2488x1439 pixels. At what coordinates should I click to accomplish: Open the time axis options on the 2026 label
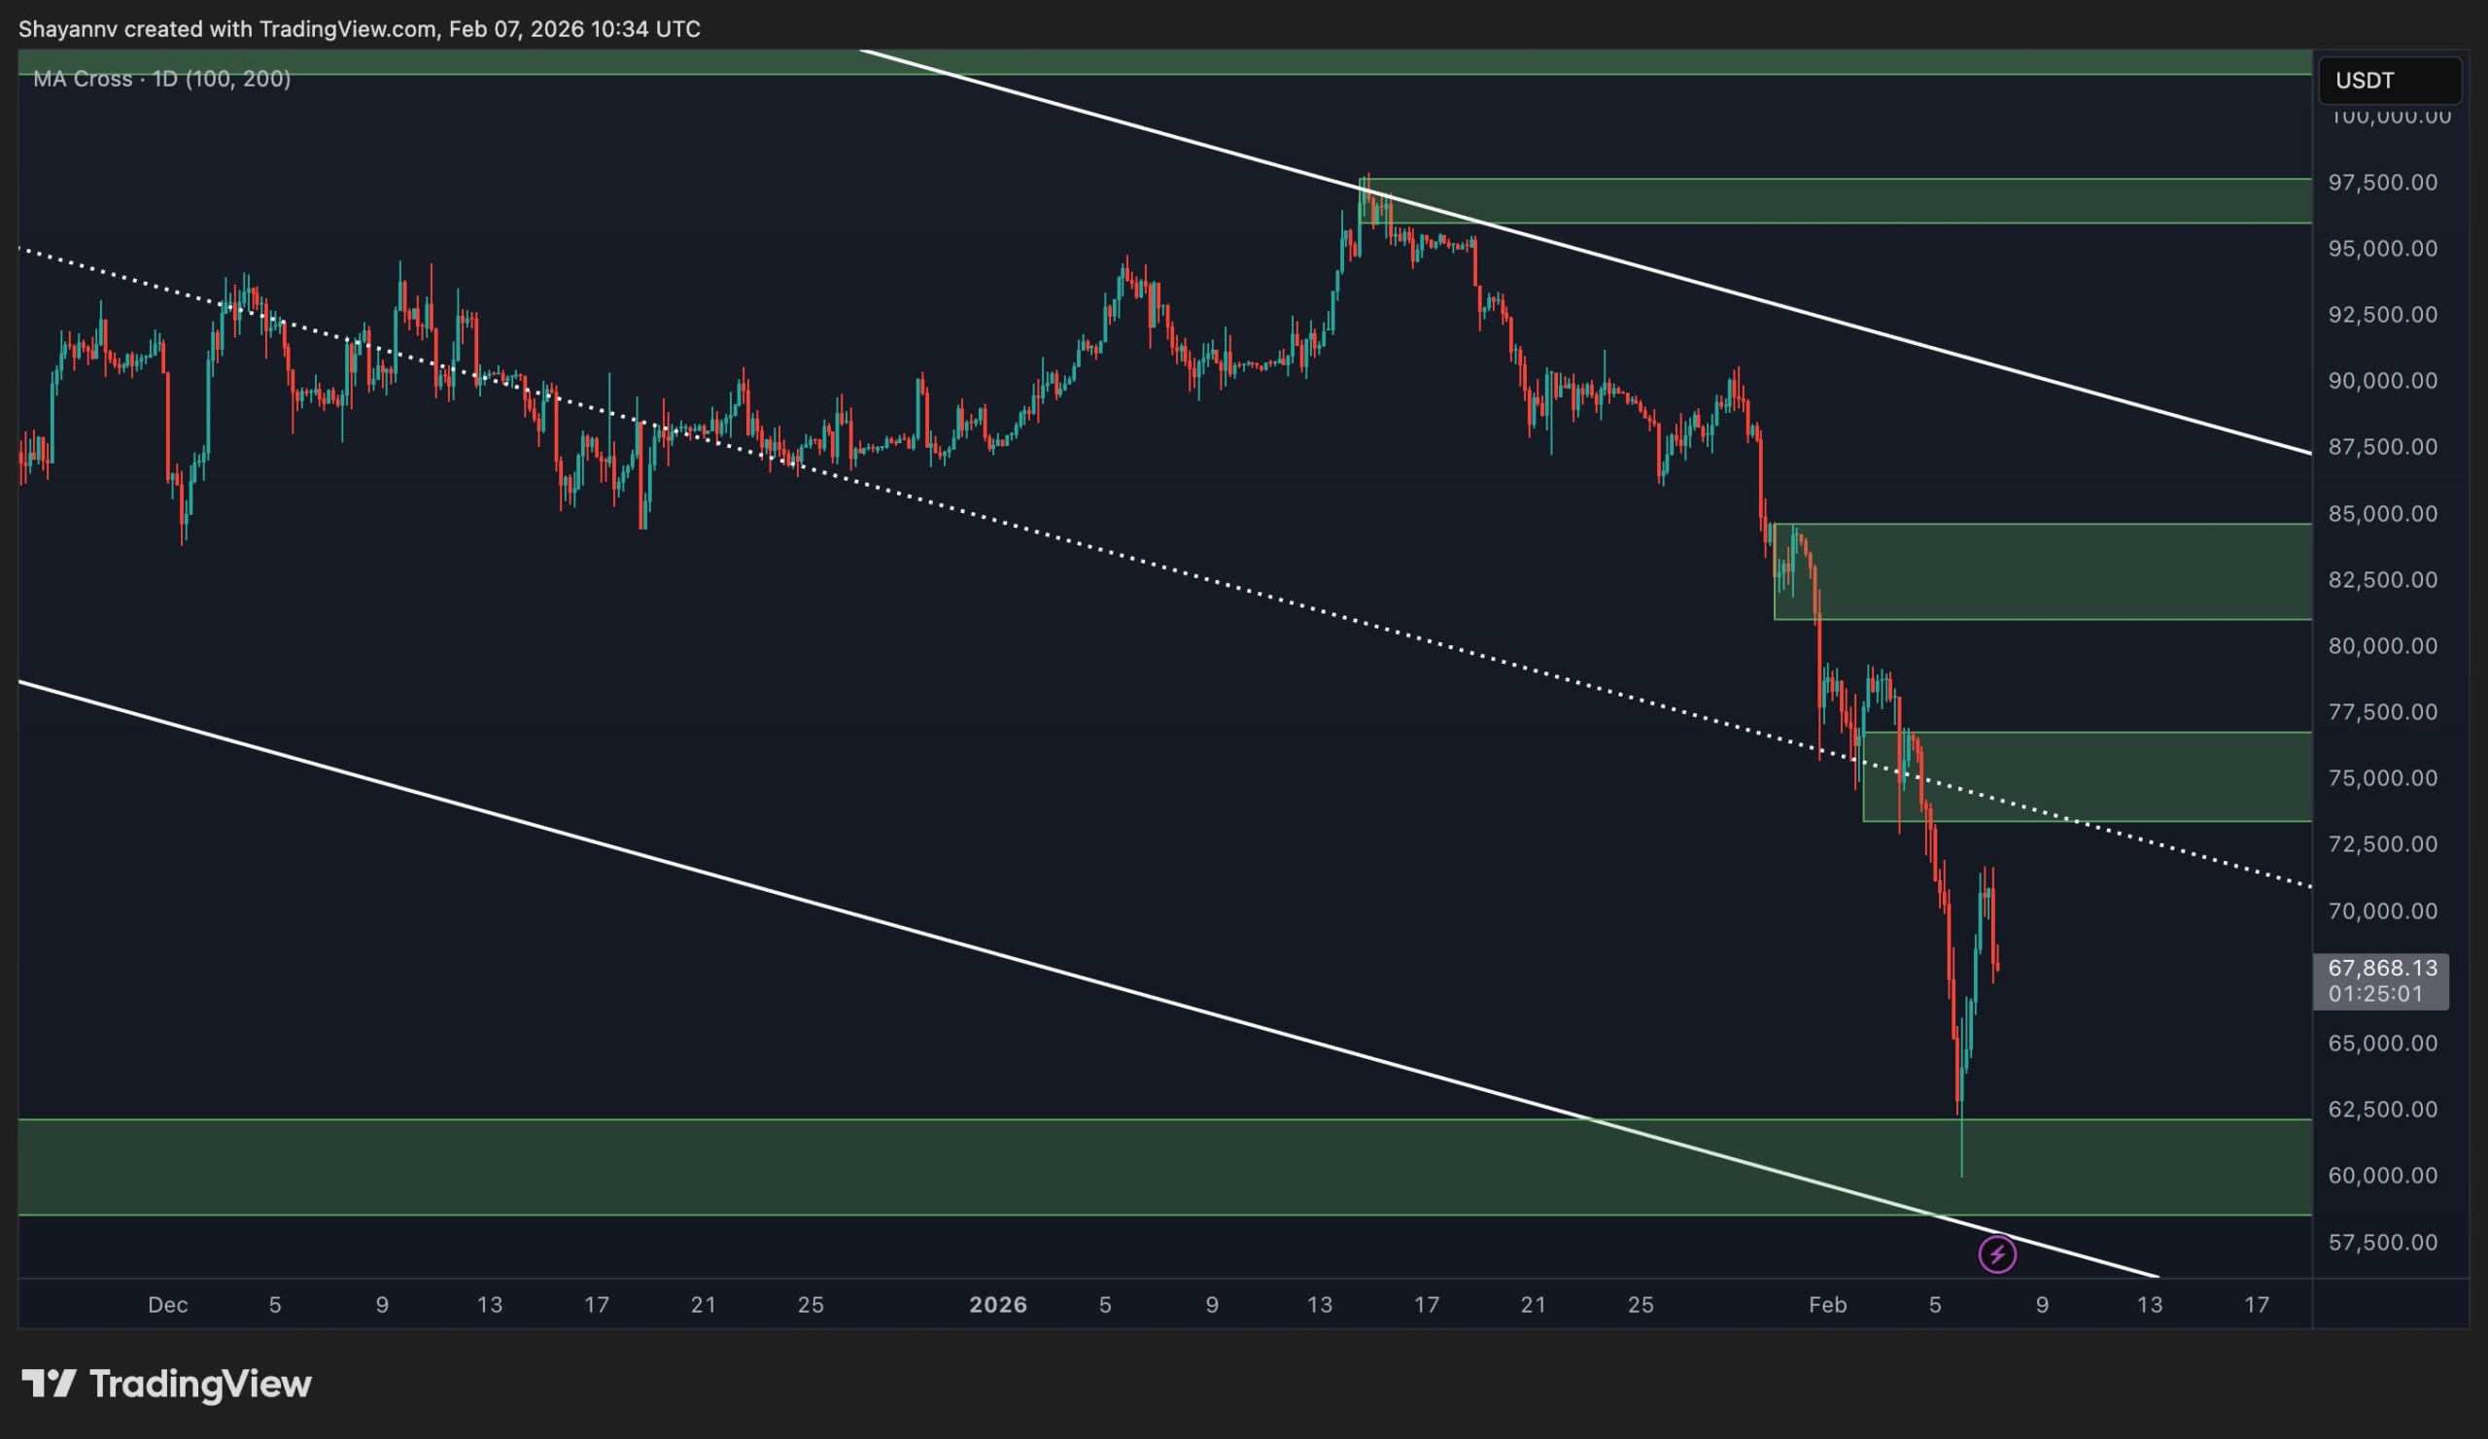999,1305
